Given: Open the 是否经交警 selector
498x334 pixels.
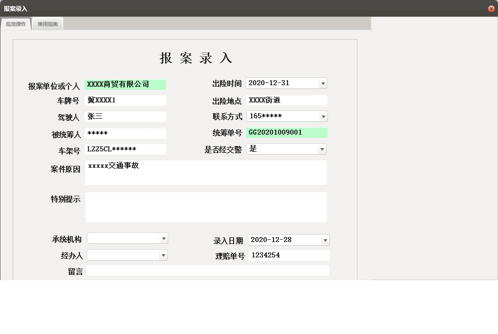Looking at the screenshot, I should coord(322,149).
